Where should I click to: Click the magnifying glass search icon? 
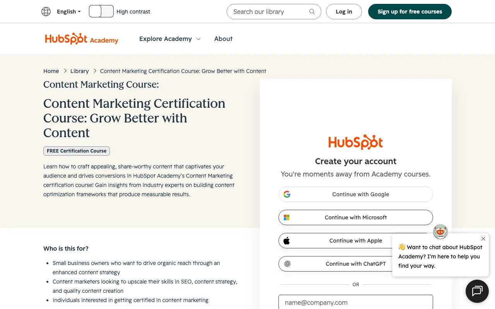coord(312,12)
